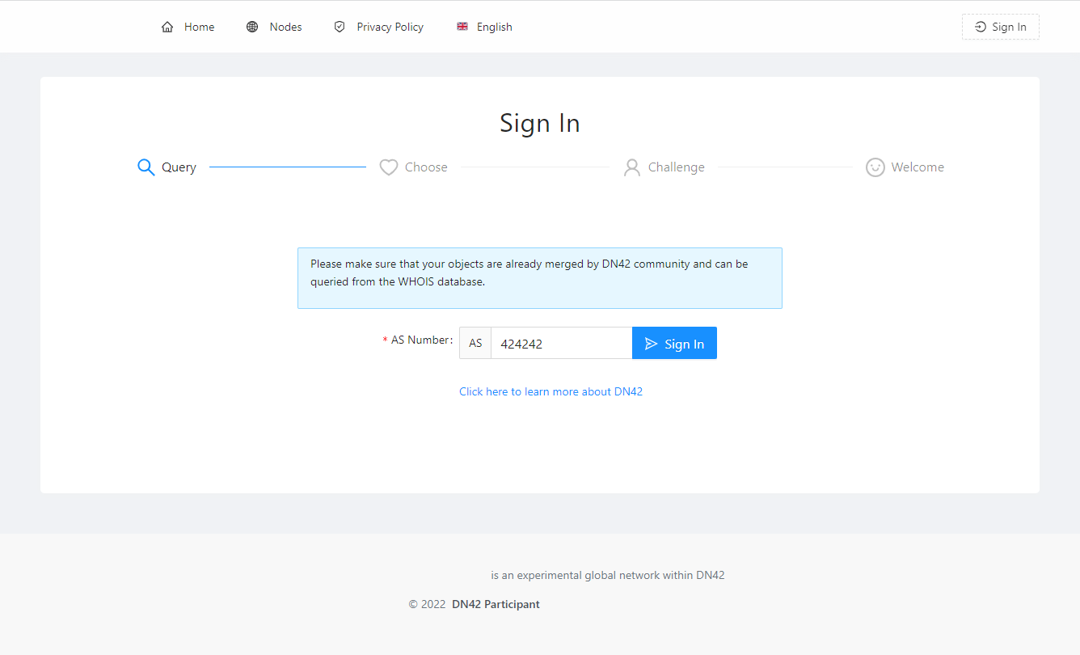Click the Challenge step label

677,167
